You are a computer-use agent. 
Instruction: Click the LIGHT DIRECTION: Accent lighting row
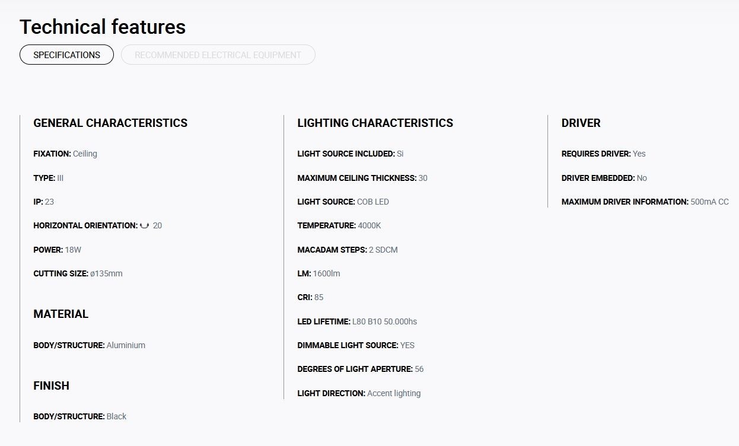[x=359, y=393]
